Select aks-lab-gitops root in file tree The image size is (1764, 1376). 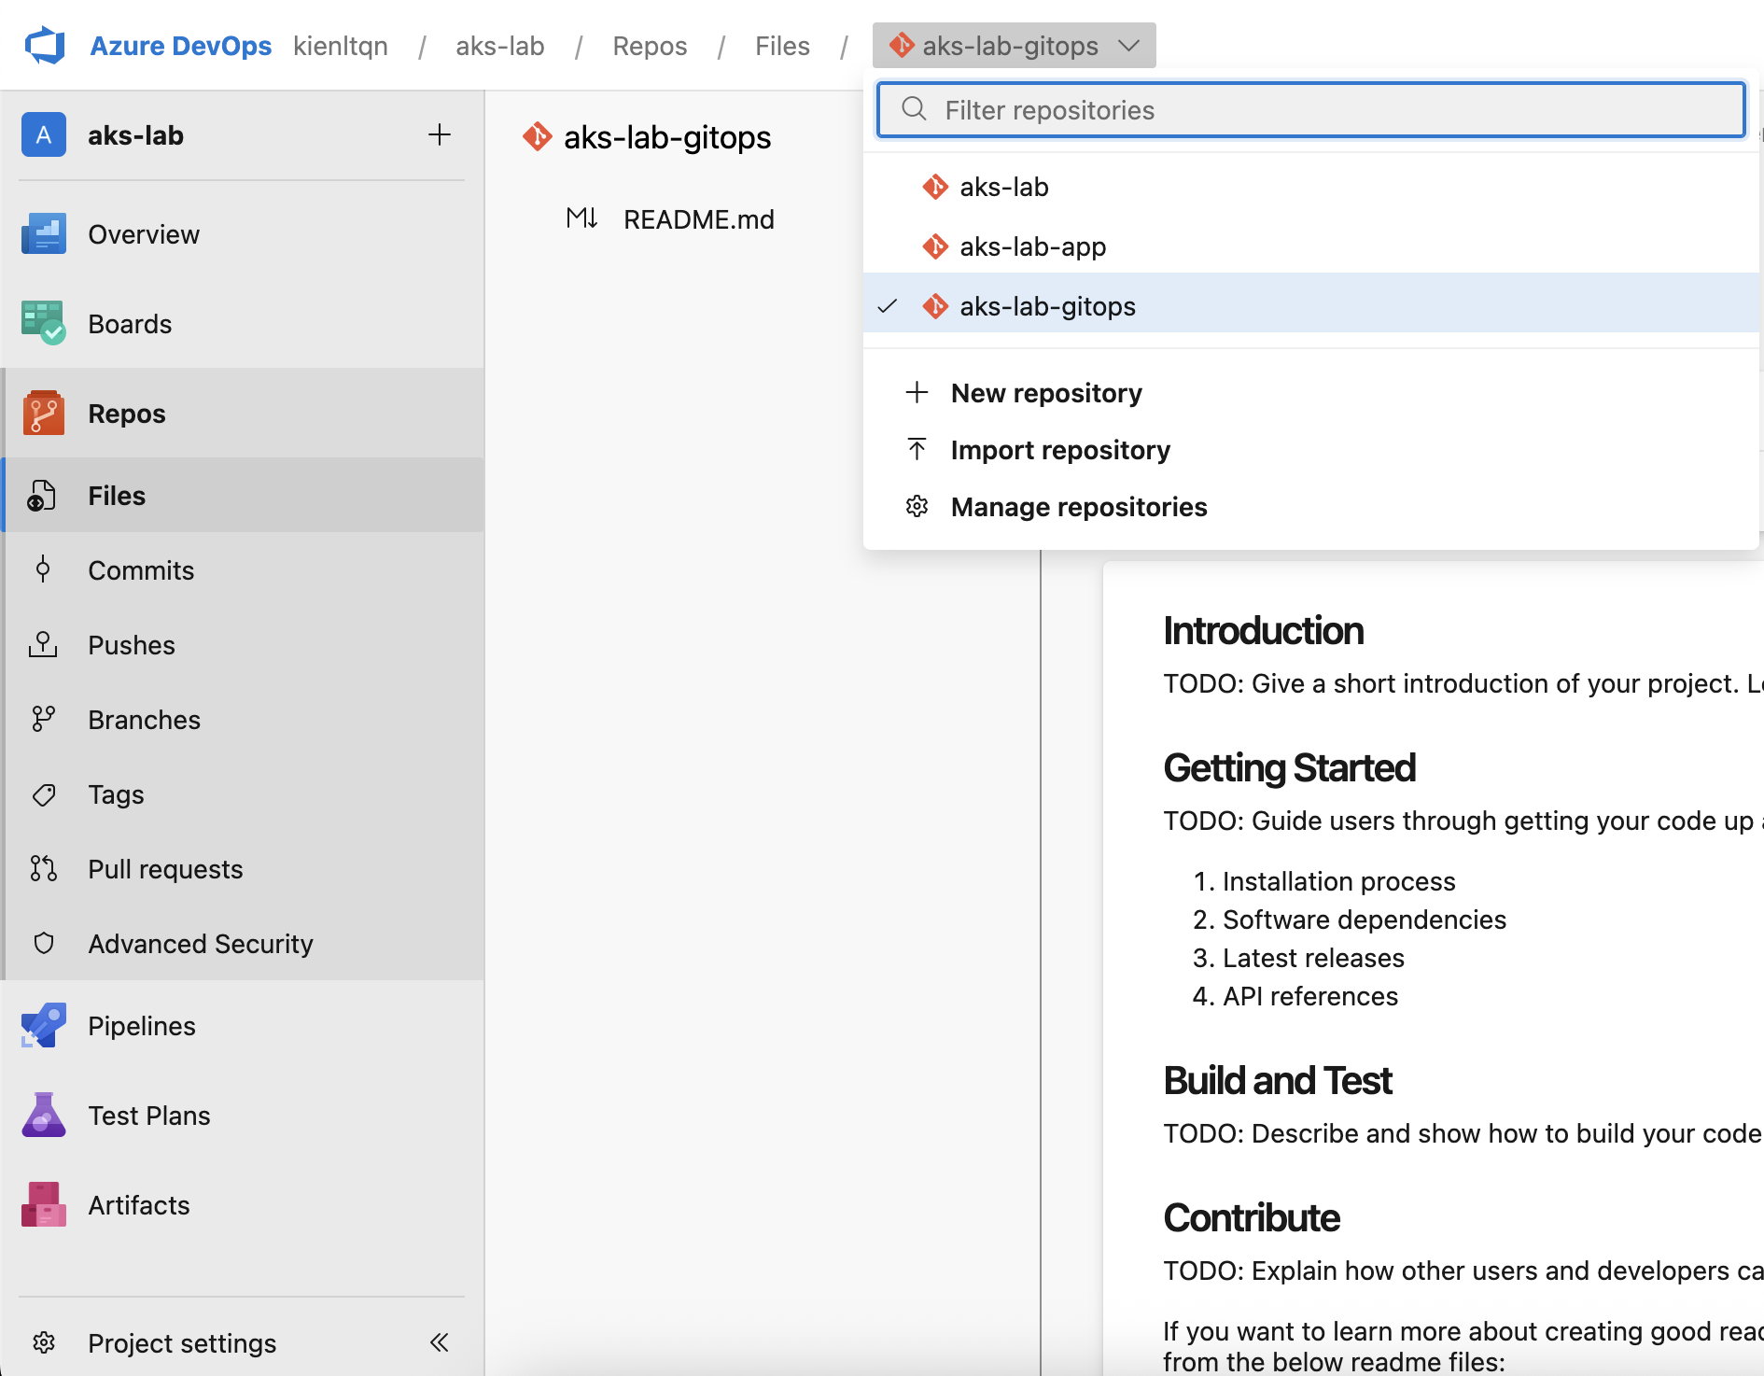pyautogui.click(x=667, y=137)
